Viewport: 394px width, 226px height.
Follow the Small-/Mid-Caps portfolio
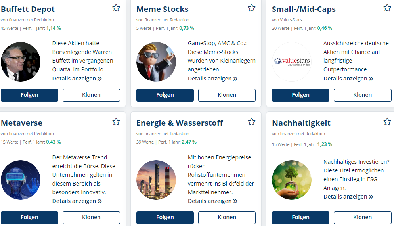(300, 95)
